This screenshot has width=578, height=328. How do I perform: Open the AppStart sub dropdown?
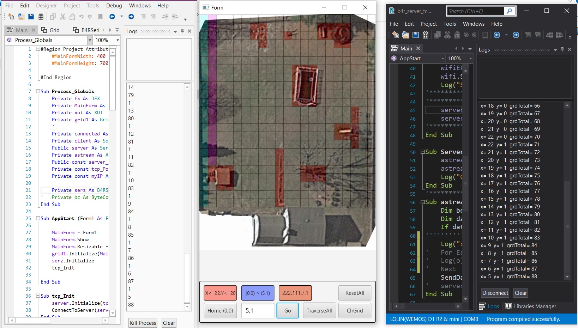[x=442, y=59]
